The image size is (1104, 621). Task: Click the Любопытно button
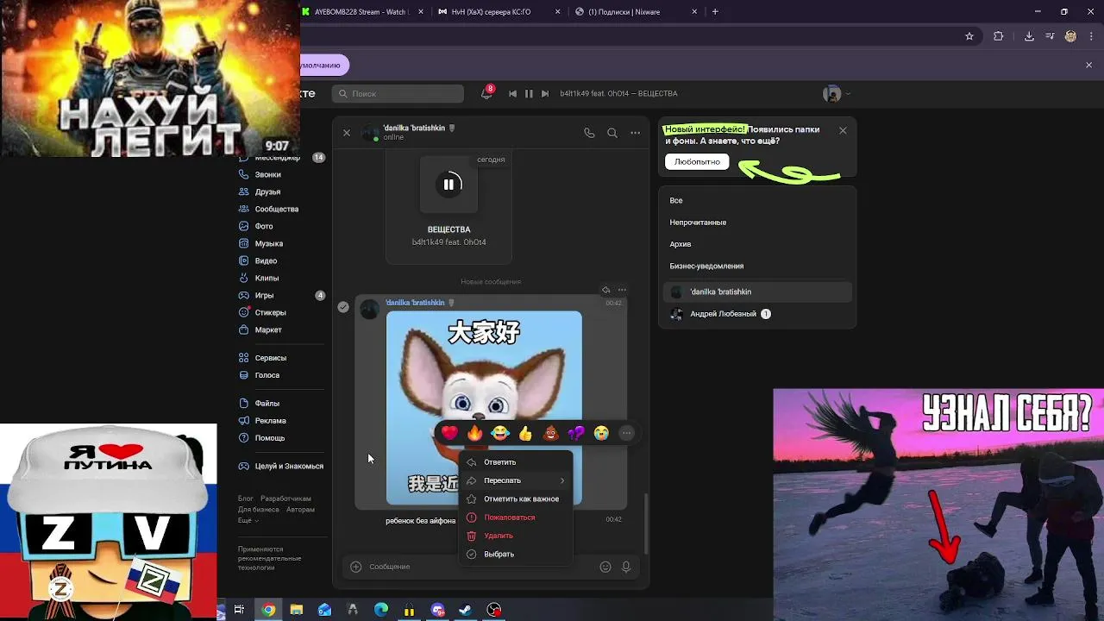click(697, 161)
